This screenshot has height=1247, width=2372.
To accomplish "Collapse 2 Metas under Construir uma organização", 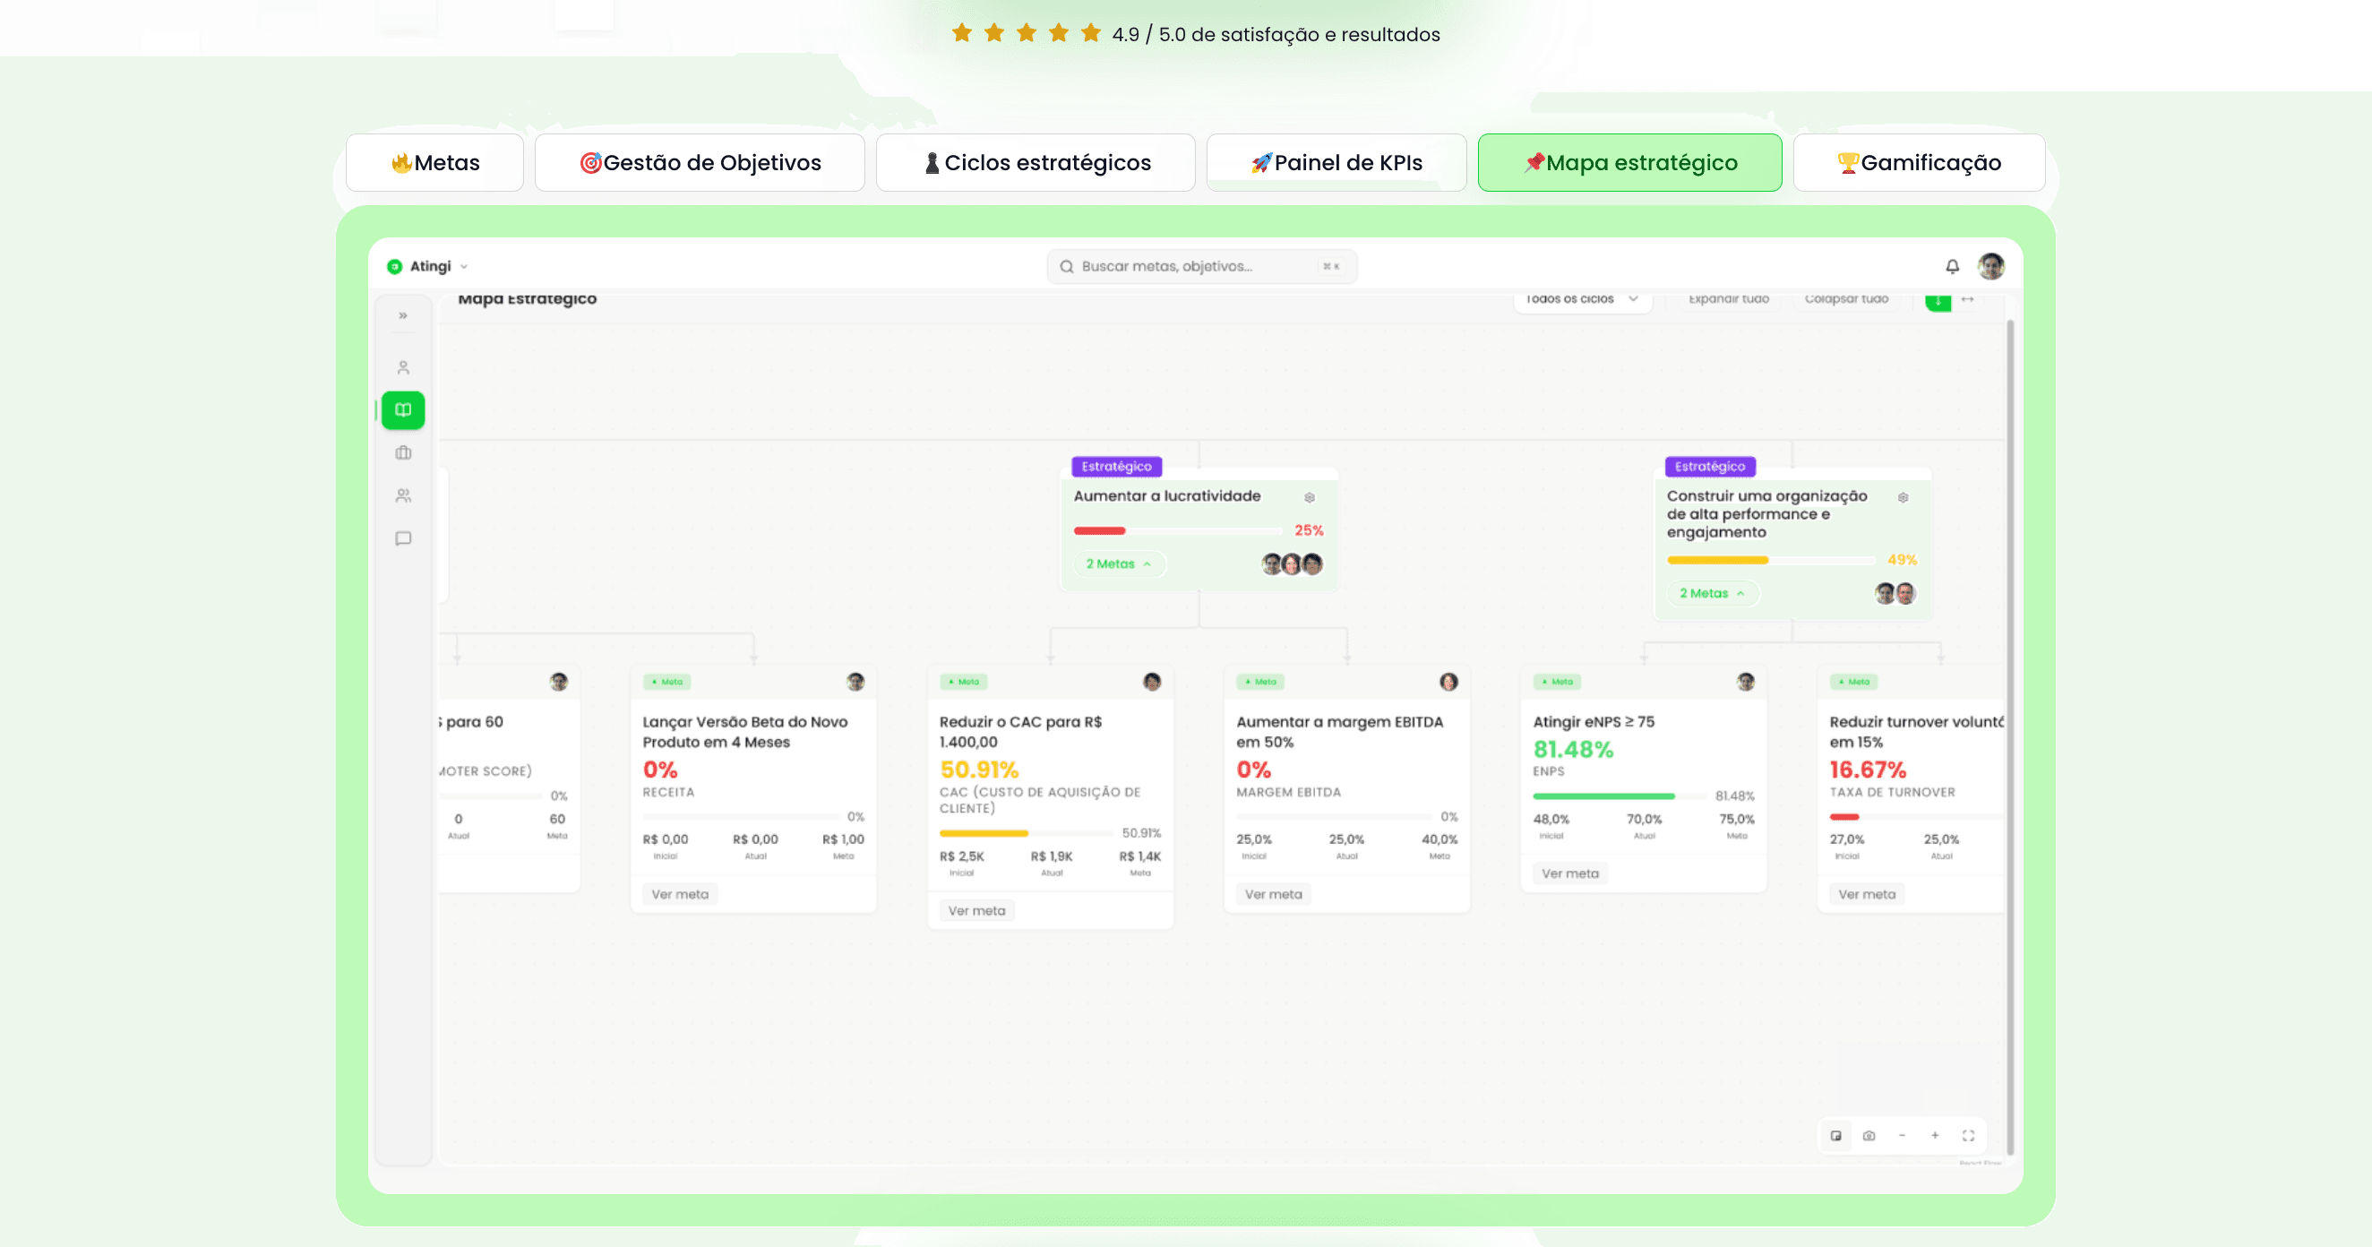I will [x=1712, y=593].
